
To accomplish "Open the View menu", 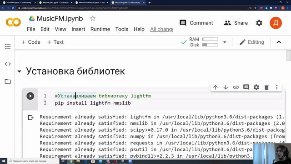I will click(60, 29).
